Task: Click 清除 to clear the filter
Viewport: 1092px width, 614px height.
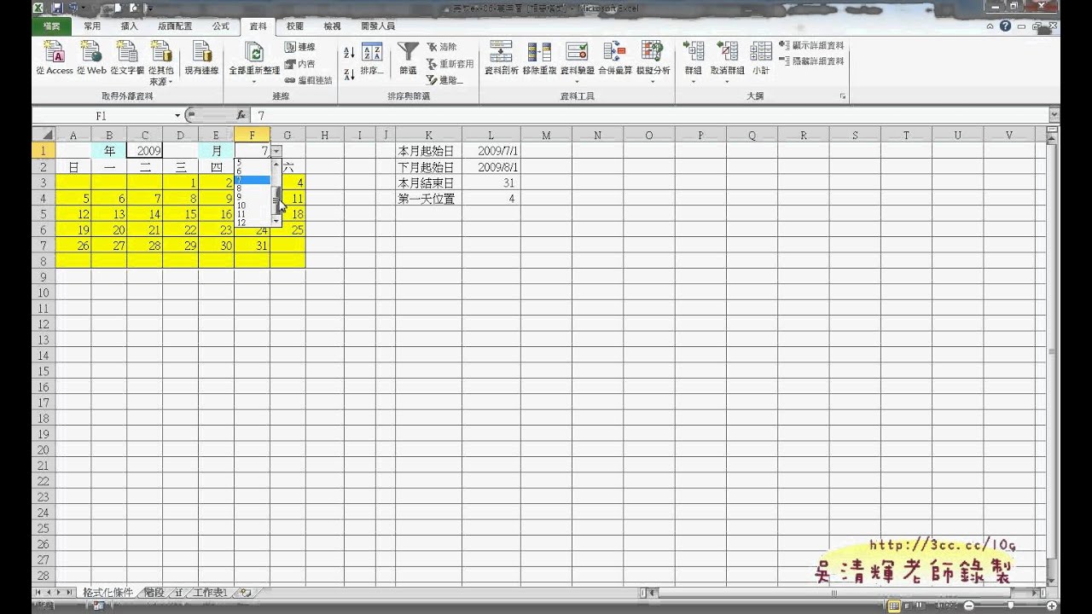Action: pyautogui.click(x=442, y=47)
